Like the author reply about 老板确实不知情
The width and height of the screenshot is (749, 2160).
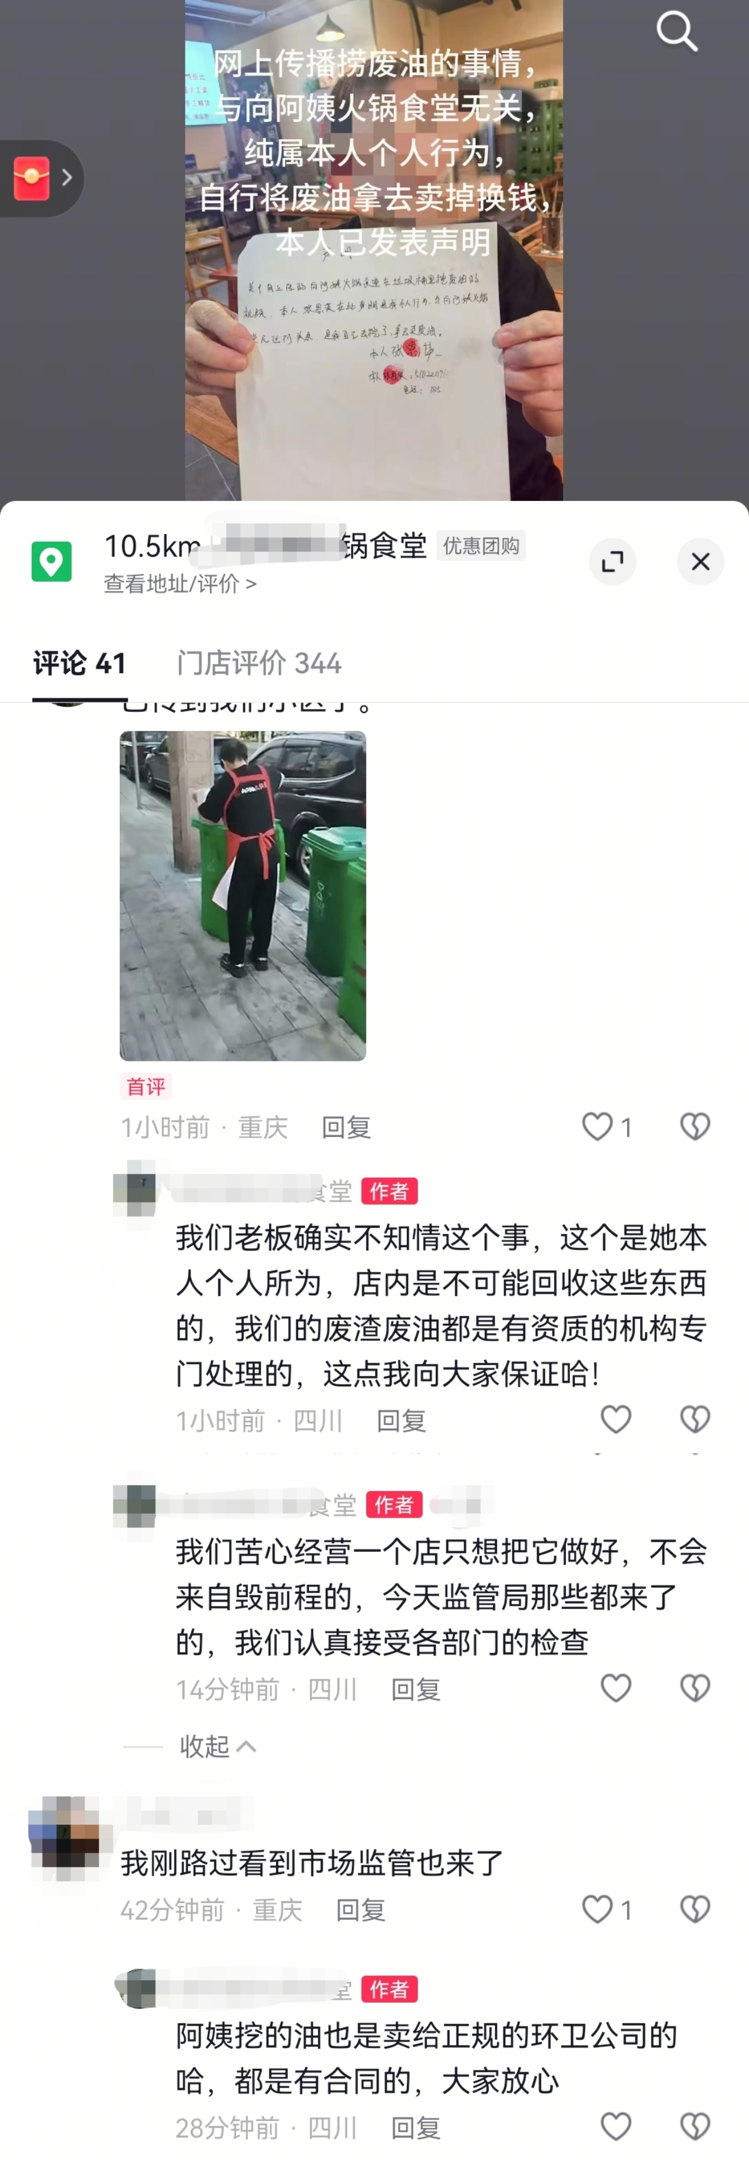616,1419
